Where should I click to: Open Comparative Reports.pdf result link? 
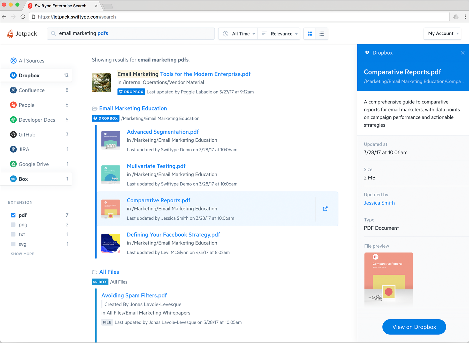coord(158,200)
